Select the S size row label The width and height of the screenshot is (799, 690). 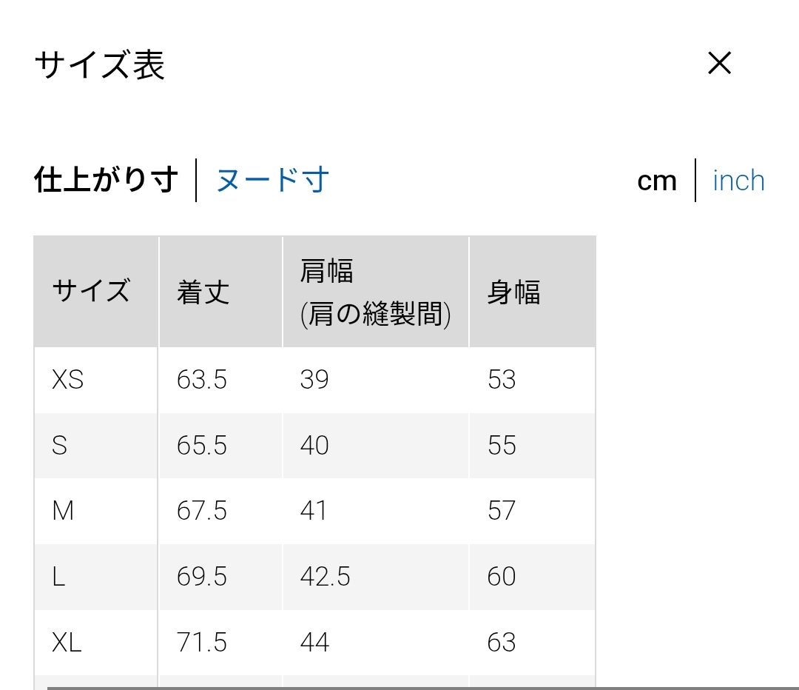[60, 446]
